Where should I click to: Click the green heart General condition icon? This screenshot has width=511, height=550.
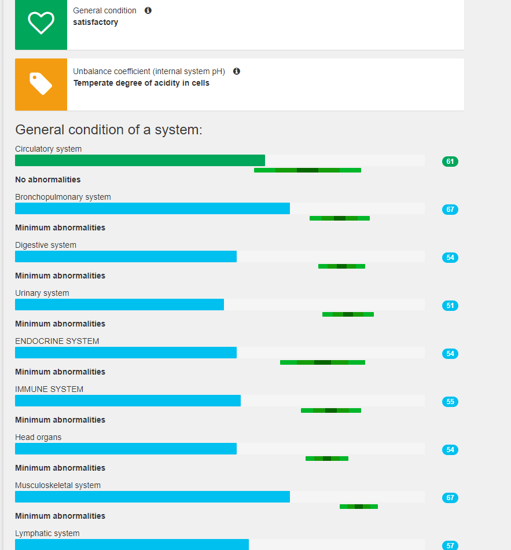(x=41, y=23)
